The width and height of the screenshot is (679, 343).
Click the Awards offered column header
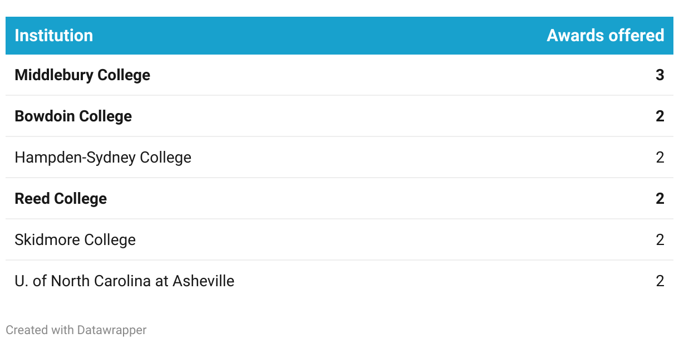coord(606,36)
